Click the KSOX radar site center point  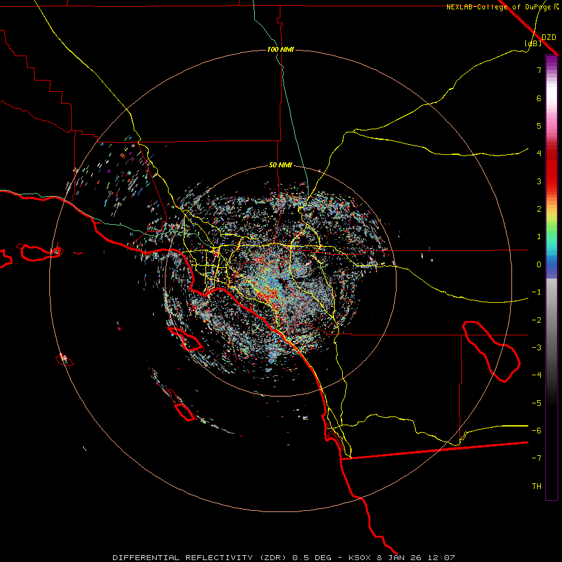point(281,280)
